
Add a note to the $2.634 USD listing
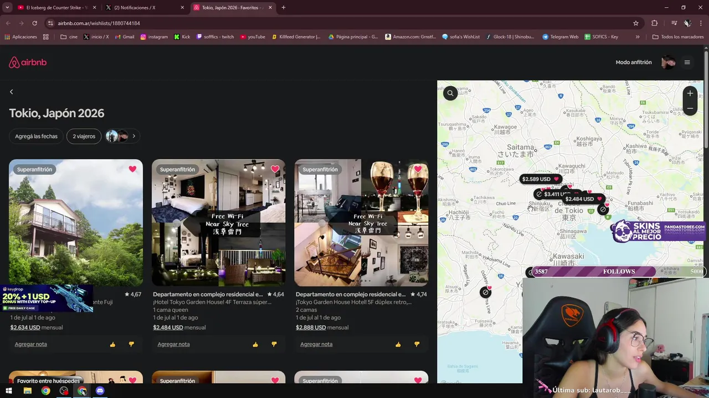coord(31,344)
